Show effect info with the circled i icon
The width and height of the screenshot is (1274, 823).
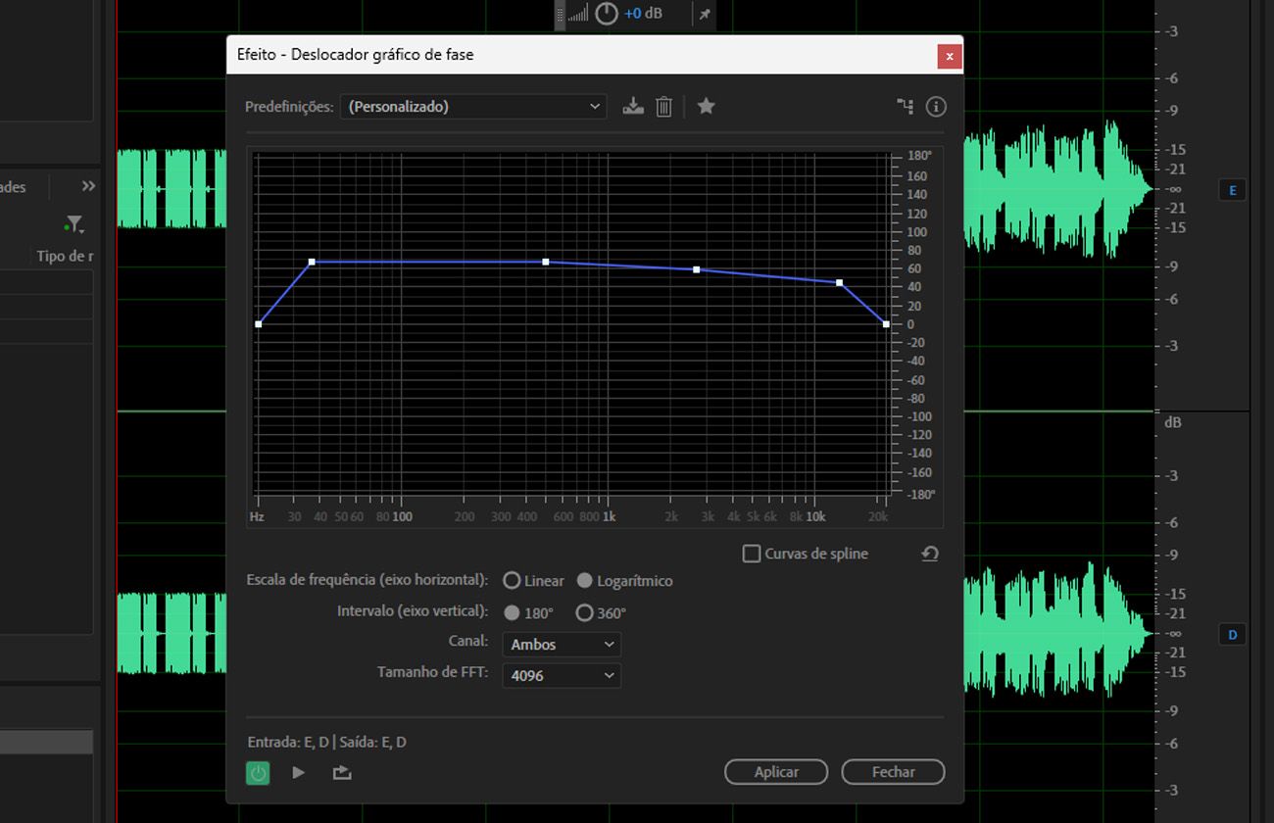tap(936, 106)
